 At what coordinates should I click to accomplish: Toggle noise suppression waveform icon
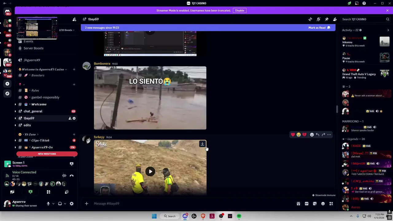click(x=64, y=176)
